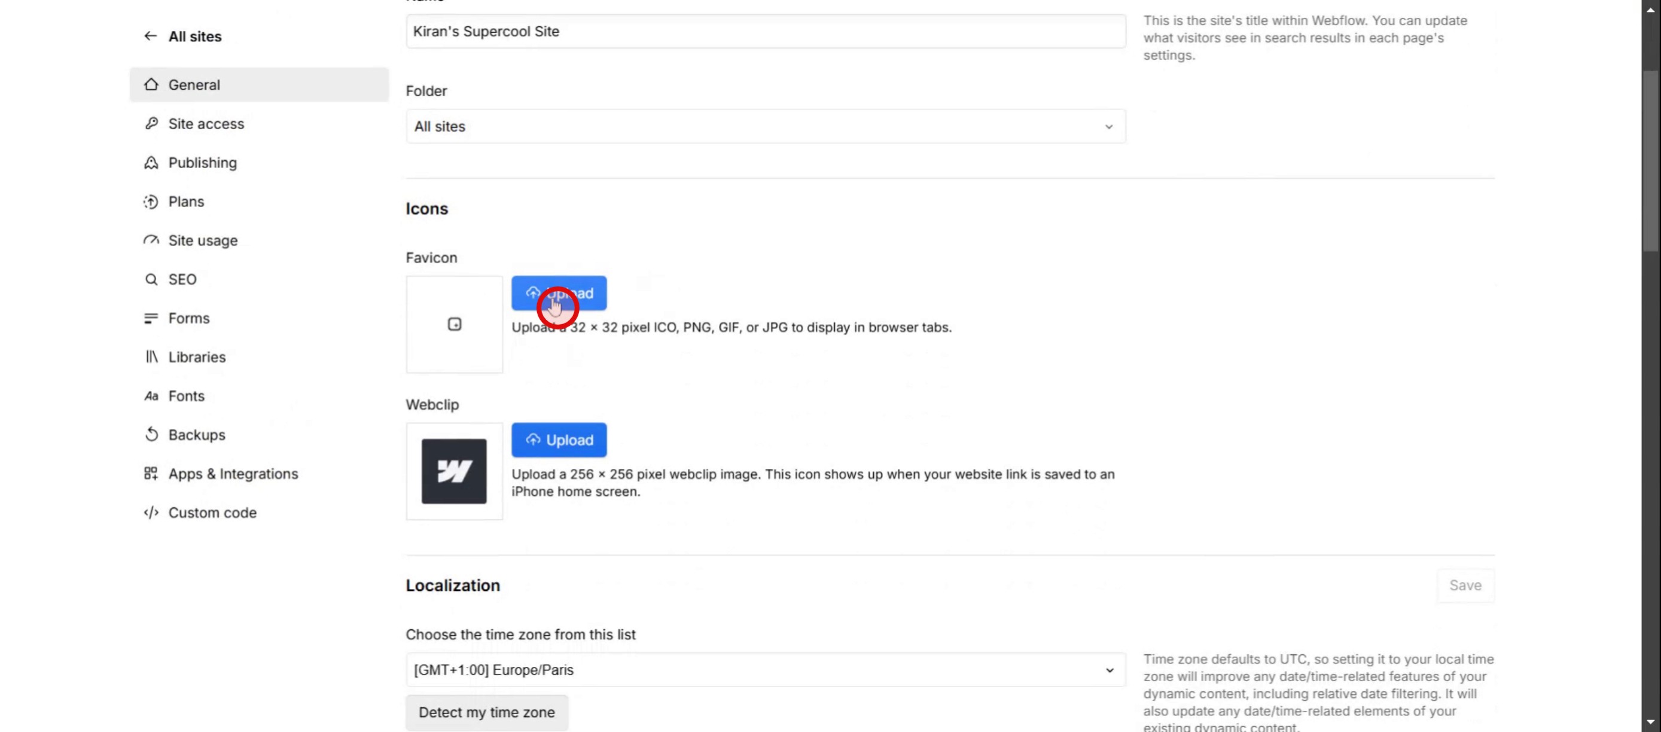Click the General home icon in sidebar
The height and width of the screenshot is (732, 1661).
tap(151, 84)
